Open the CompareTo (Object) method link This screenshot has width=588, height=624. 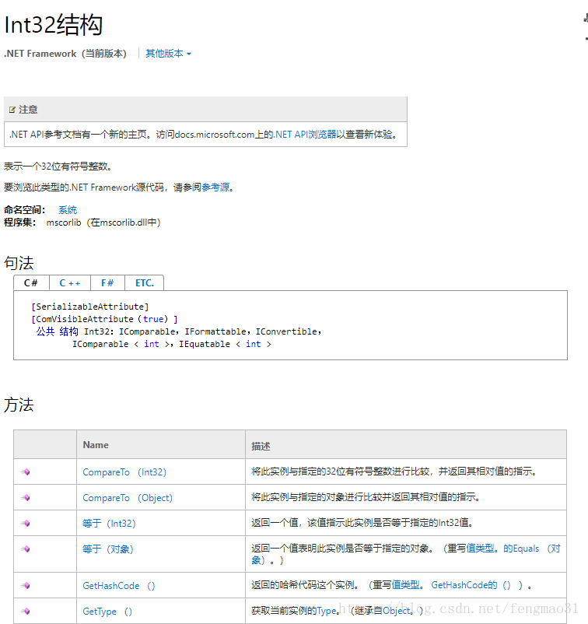tap(128, 498)
